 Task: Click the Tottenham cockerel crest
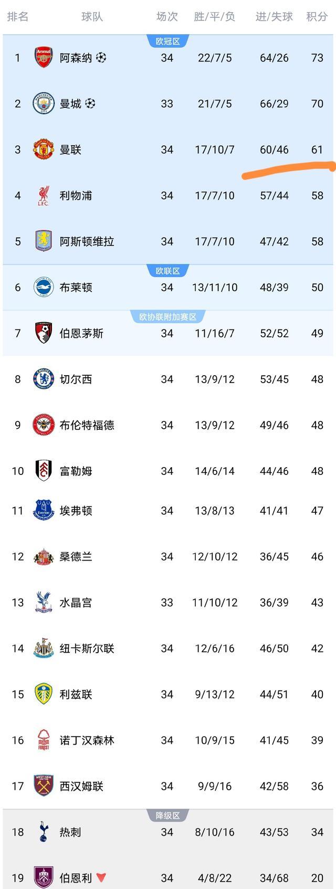(x=44, y=832)
